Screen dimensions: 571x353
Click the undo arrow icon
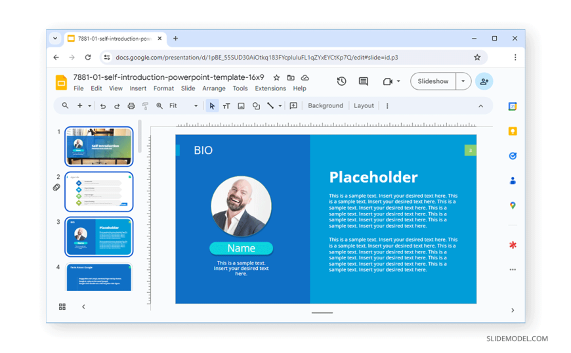[103, 106]
